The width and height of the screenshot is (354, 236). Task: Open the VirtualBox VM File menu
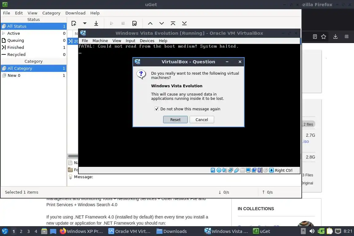click(85, 41)
